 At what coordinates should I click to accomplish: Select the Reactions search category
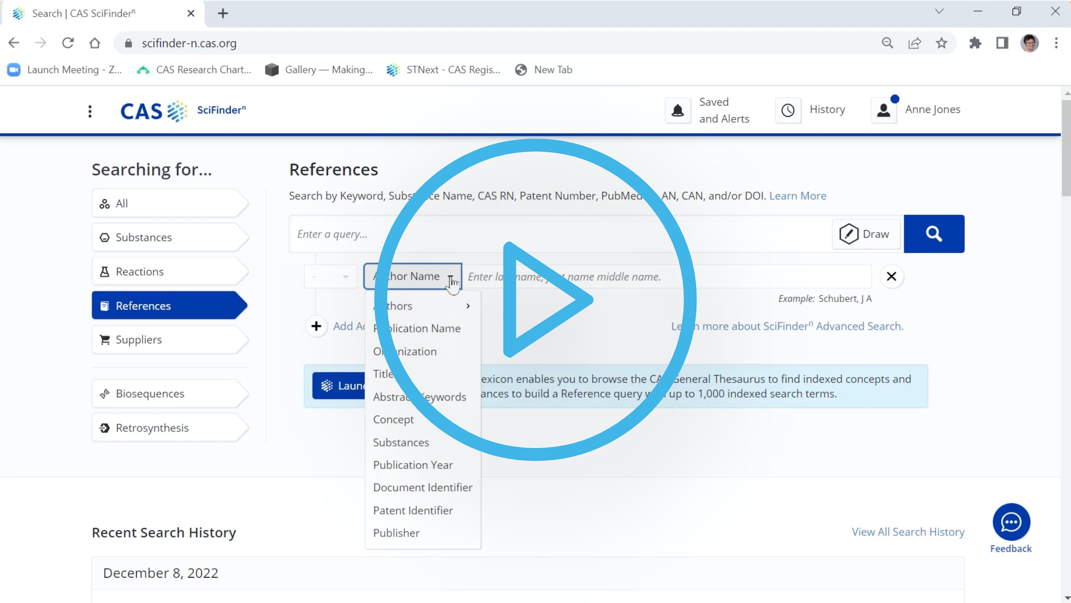(170, 272)
